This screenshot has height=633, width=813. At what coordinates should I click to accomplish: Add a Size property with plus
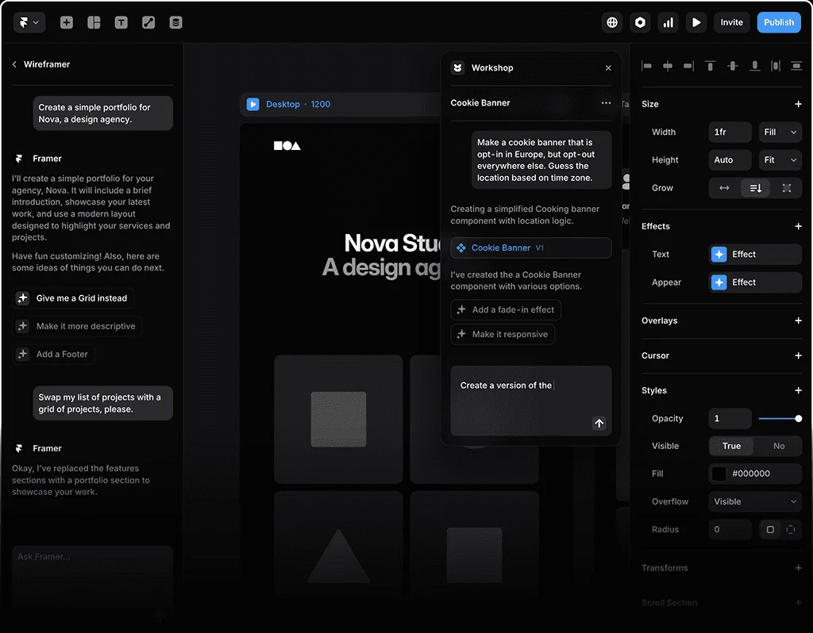coord(798,104)
